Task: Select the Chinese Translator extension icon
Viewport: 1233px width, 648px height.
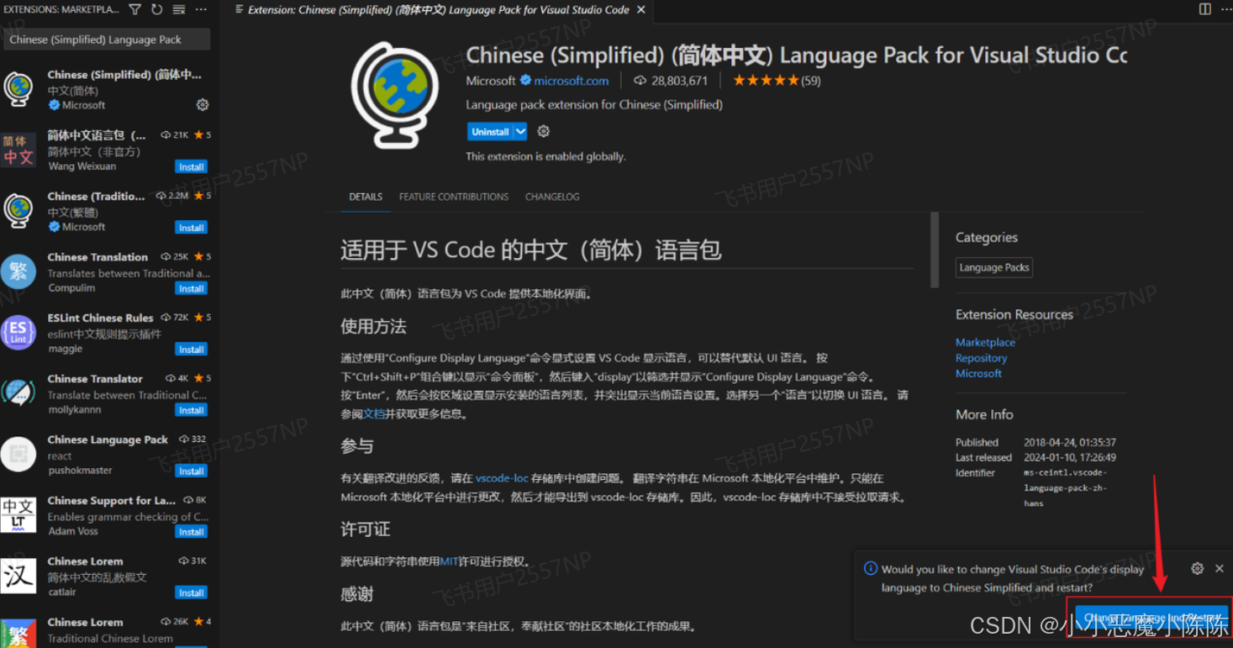Action: point(18,392)
